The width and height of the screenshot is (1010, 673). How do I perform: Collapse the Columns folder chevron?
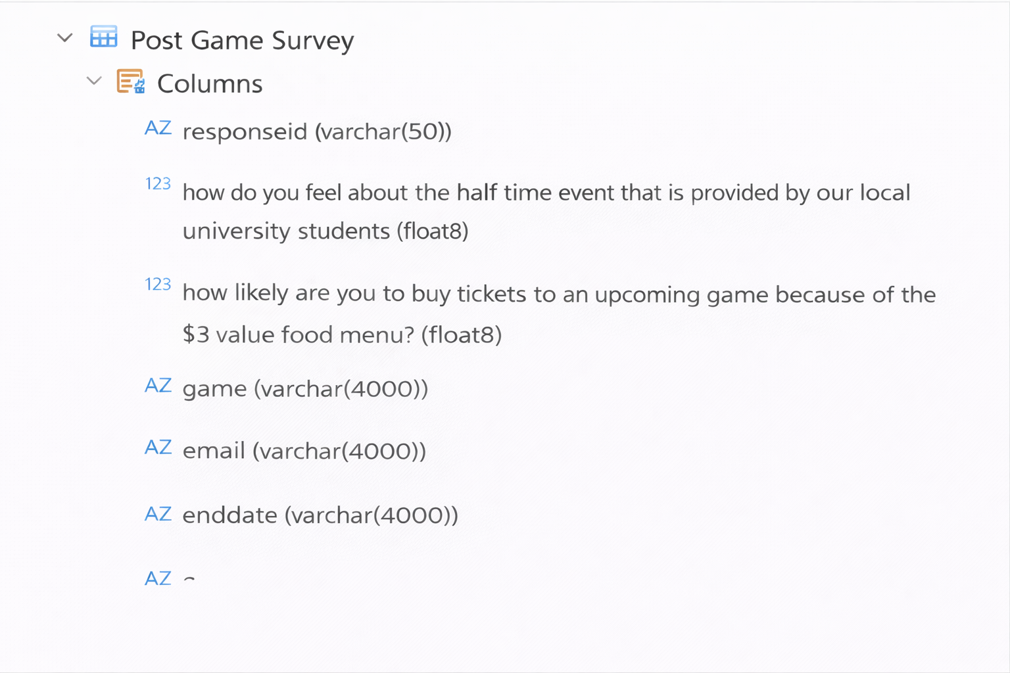tap(94, 81)
